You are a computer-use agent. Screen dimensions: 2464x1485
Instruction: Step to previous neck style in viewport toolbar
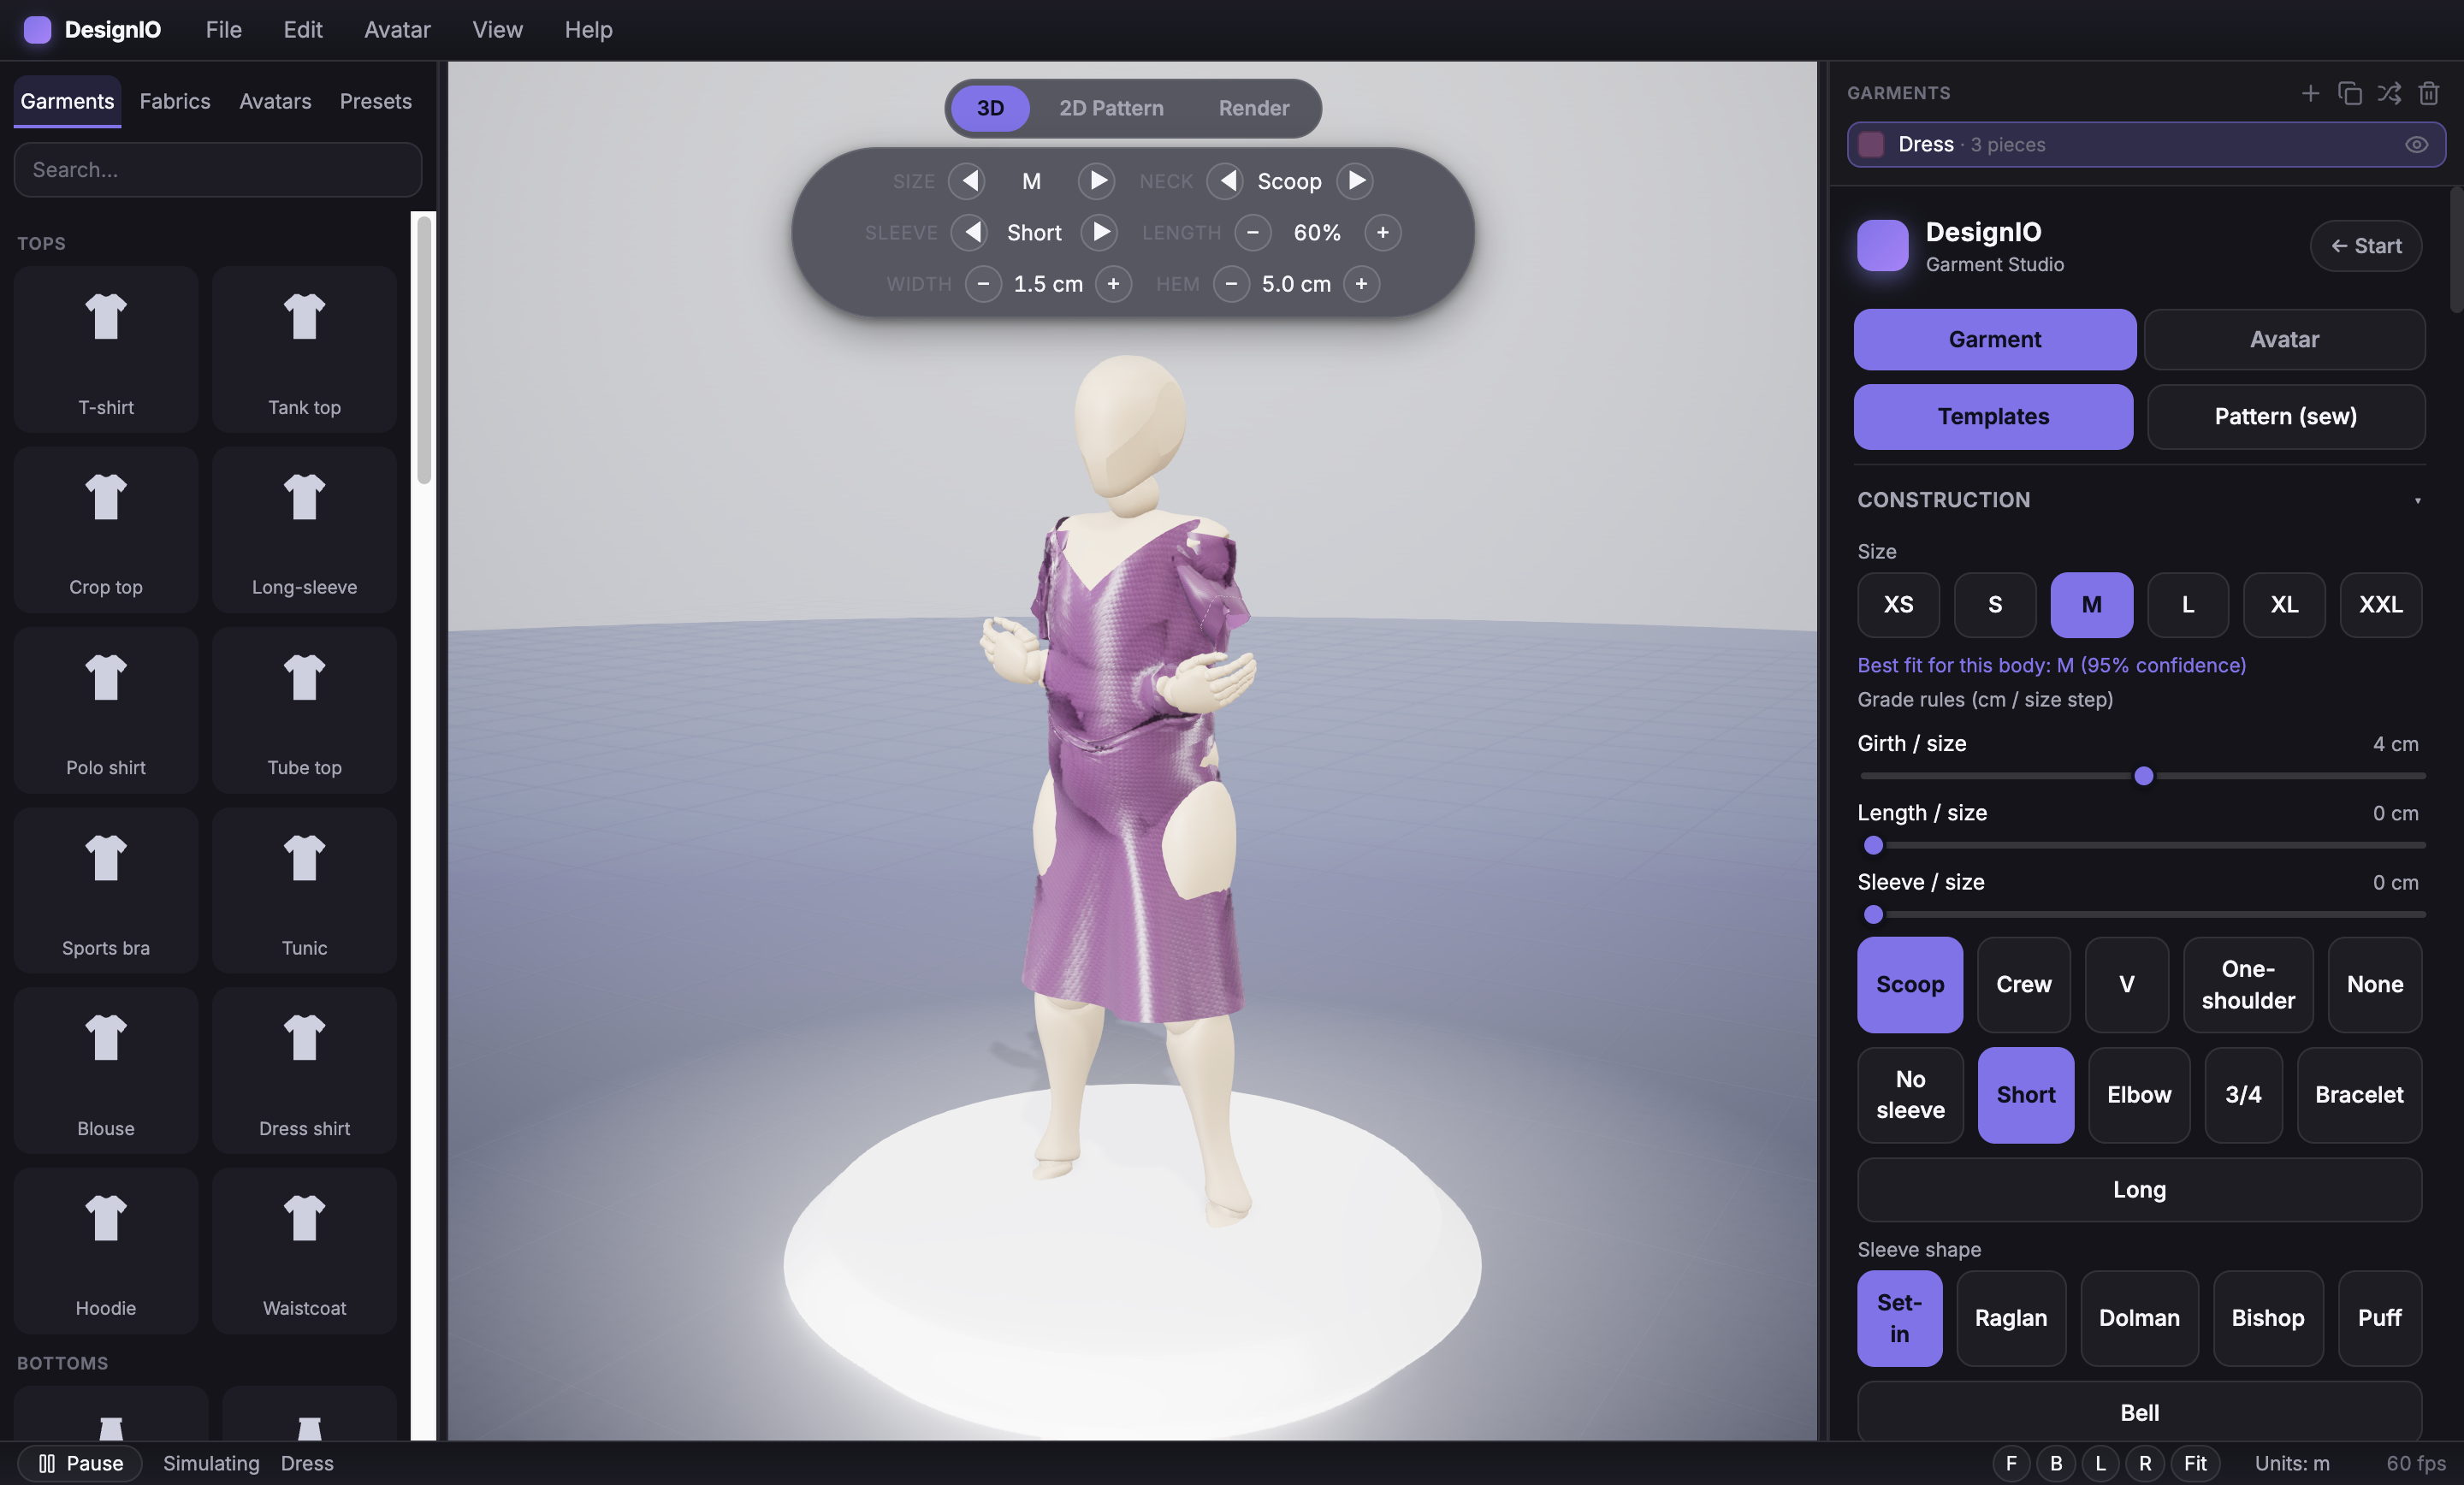click(x=1226, y=181)
